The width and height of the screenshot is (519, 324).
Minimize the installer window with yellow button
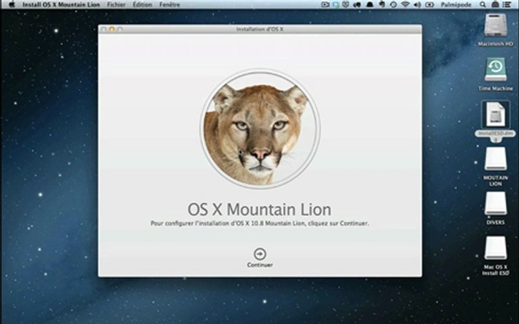coord(111,29)
